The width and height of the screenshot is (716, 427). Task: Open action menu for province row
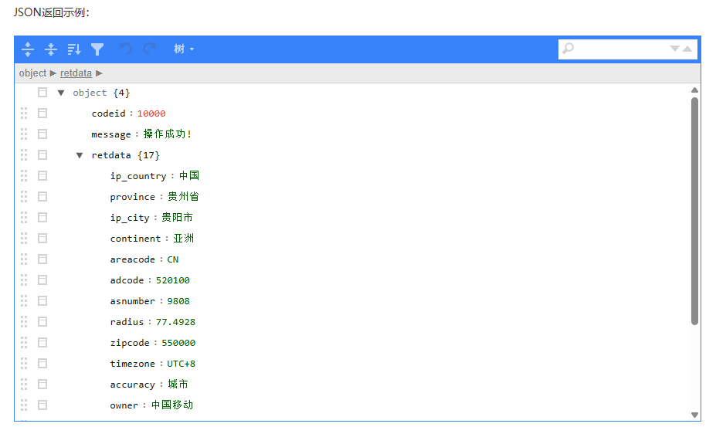tap(42, 197)
